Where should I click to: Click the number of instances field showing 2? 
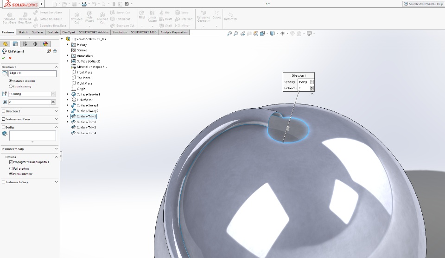[30, 102]
